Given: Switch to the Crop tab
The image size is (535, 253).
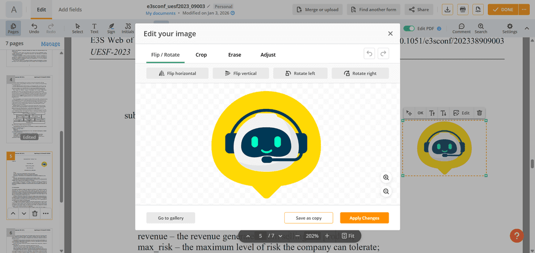Looking at the screenshot, I should 201,54.
